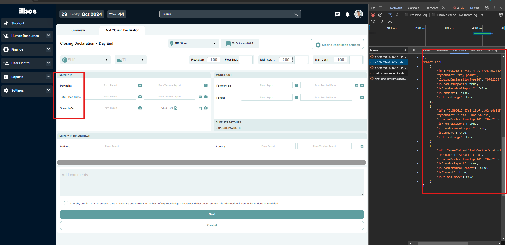
Task: Click the DevTools bottom horizontal scrollbar
Action: [x=443, y=243]
